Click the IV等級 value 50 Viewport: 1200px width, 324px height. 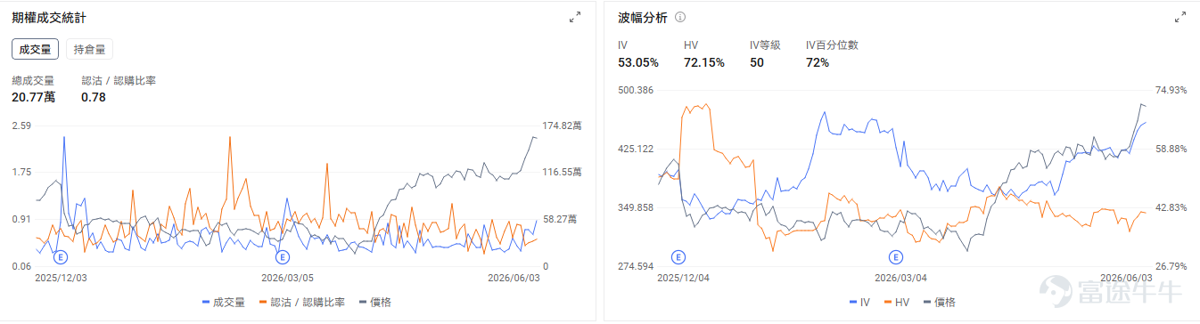tap(757, 62)
